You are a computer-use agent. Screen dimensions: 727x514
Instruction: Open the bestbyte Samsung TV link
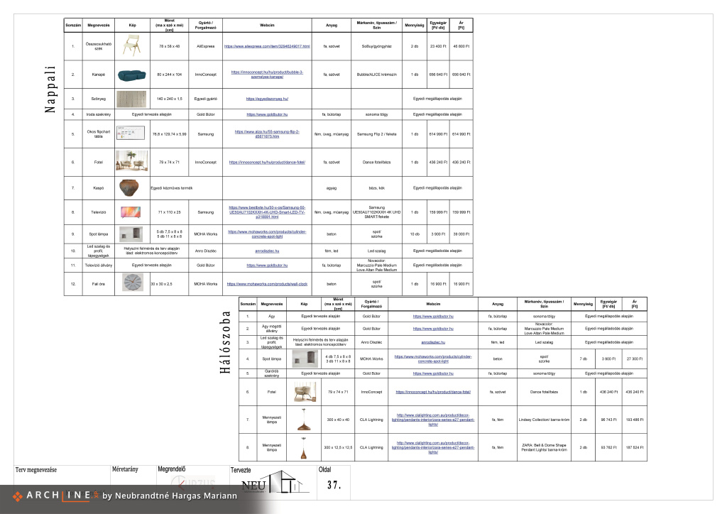click(x=267, y=212)
